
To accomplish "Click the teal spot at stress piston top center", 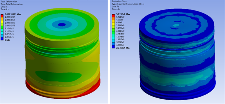I will click(176, 25).
